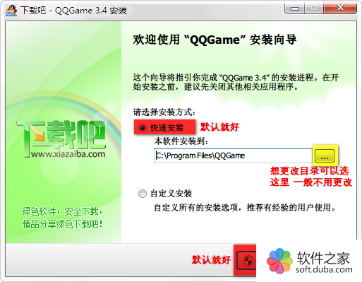The height and width of the screenshot is (282, 362).
Task: Click the install path field C:\Program Files\QQGame
Action: (233, 155)
